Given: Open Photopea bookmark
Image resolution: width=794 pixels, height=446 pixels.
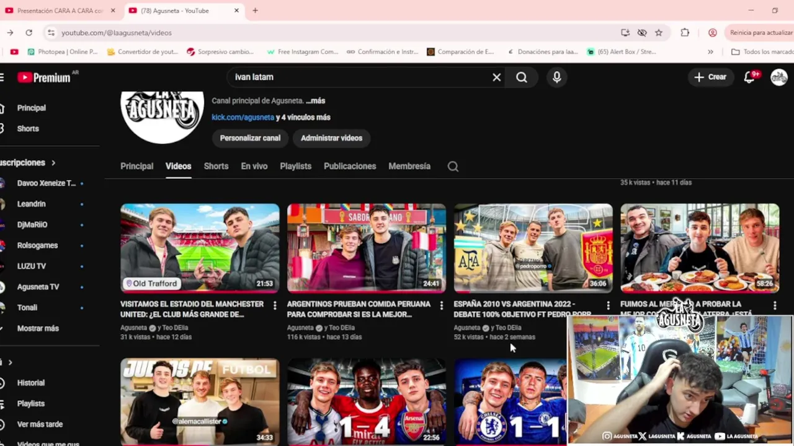Looking at the screenshot, I should pyautogui.click(x=63, y=52).
